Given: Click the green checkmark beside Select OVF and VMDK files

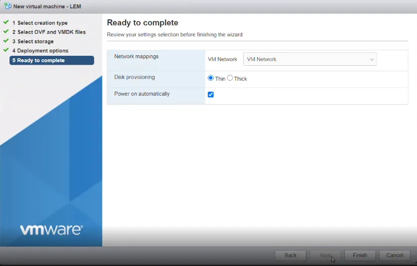Looking at the screenshot, I should coord(6,31).
